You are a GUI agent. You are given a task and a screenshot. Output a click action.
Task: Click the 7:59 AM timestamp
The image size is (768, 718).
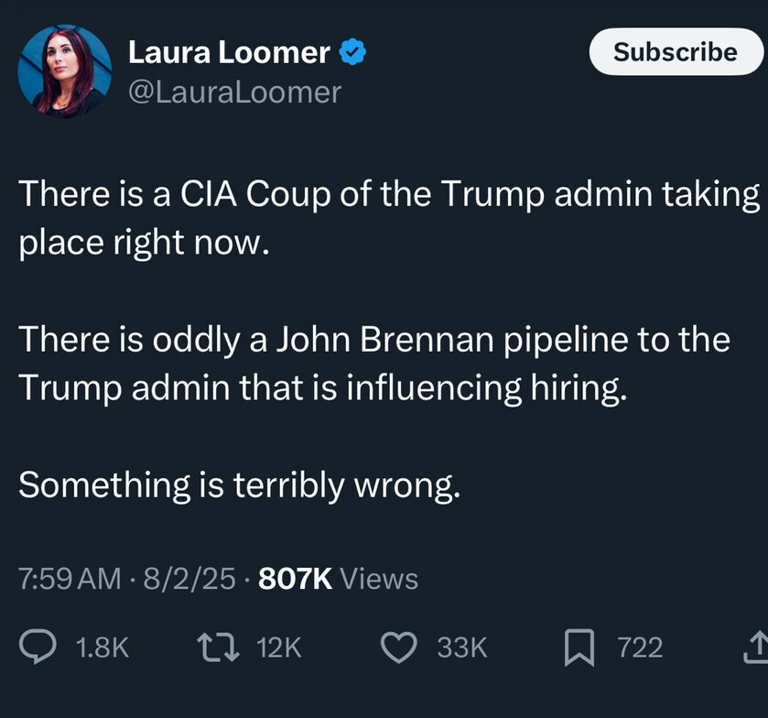70,579
